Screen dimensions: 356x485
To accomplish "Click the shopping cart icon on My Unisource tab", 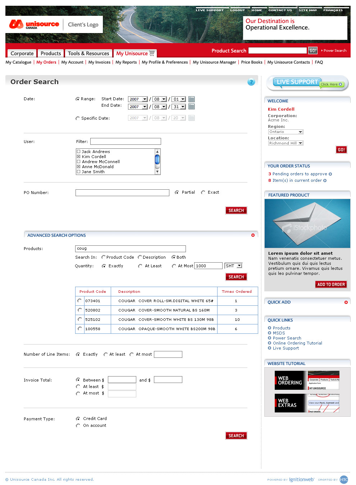I will tap(152, 53).
